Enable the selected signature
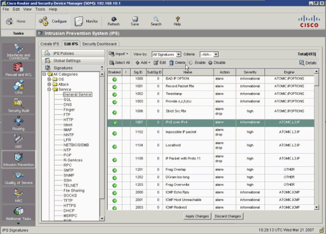326x234 pixels. pyautogui.click(x=197, y=63)
